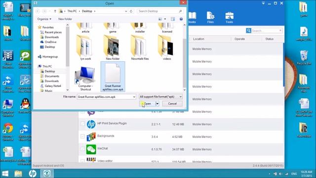Select the videos folder in dialog
The image size is (316, 178).
coord(167,47)
